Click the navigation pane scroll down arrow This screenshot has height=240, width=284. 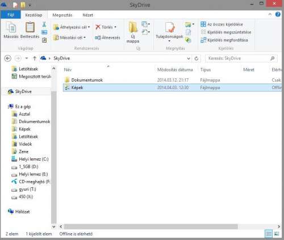(54, 226)
